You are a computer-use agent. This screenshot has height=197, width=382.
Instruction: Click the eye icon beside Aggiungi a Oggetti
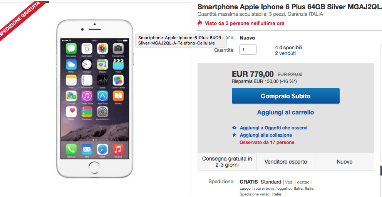tap(235, 128)
